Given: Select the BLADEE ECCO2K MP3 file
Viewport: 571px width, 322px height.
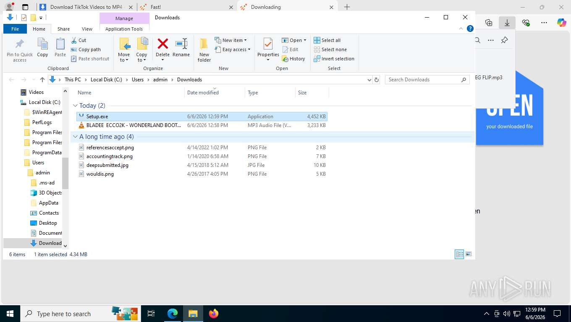Looking at the screenshot, I should pos(202,125).
